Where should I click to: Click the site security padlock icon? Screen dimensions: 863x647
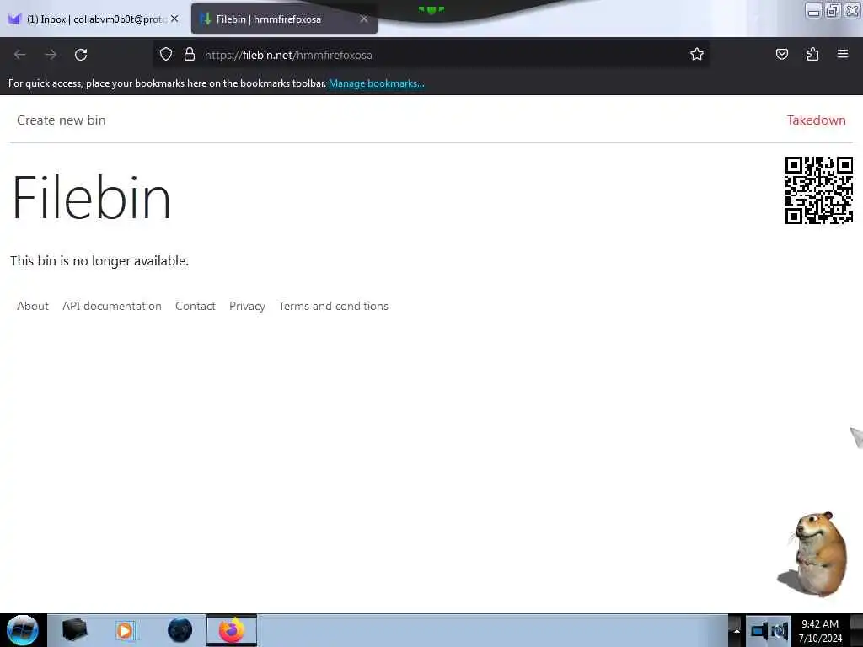point(190,54)
